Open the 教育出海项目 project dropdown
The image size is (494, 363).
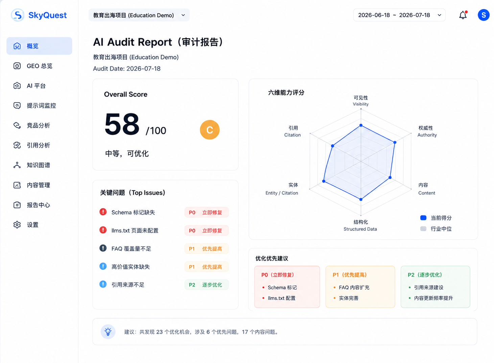tap(139, 15)
